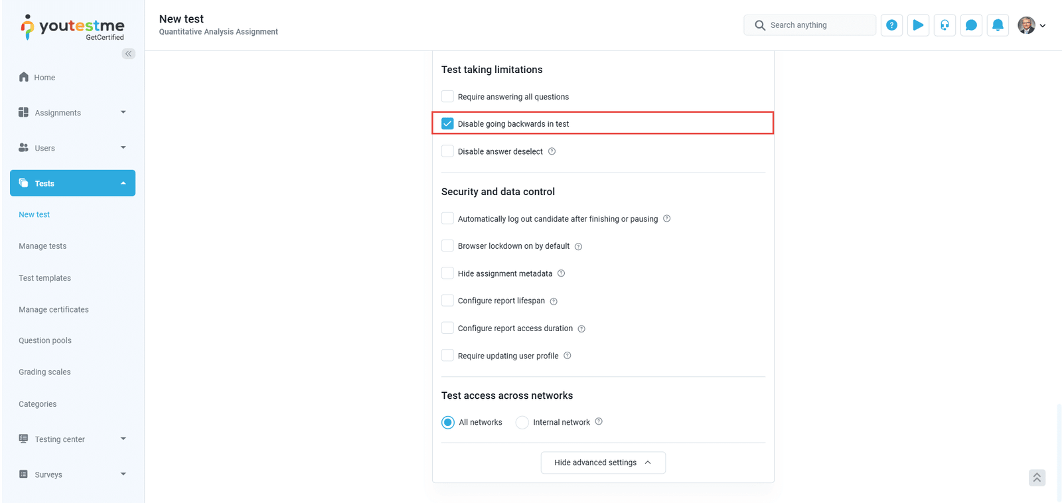The image size is (1062, 503).
Task: Click Hide advanced settings button
Action: click(x=603, y=463)
